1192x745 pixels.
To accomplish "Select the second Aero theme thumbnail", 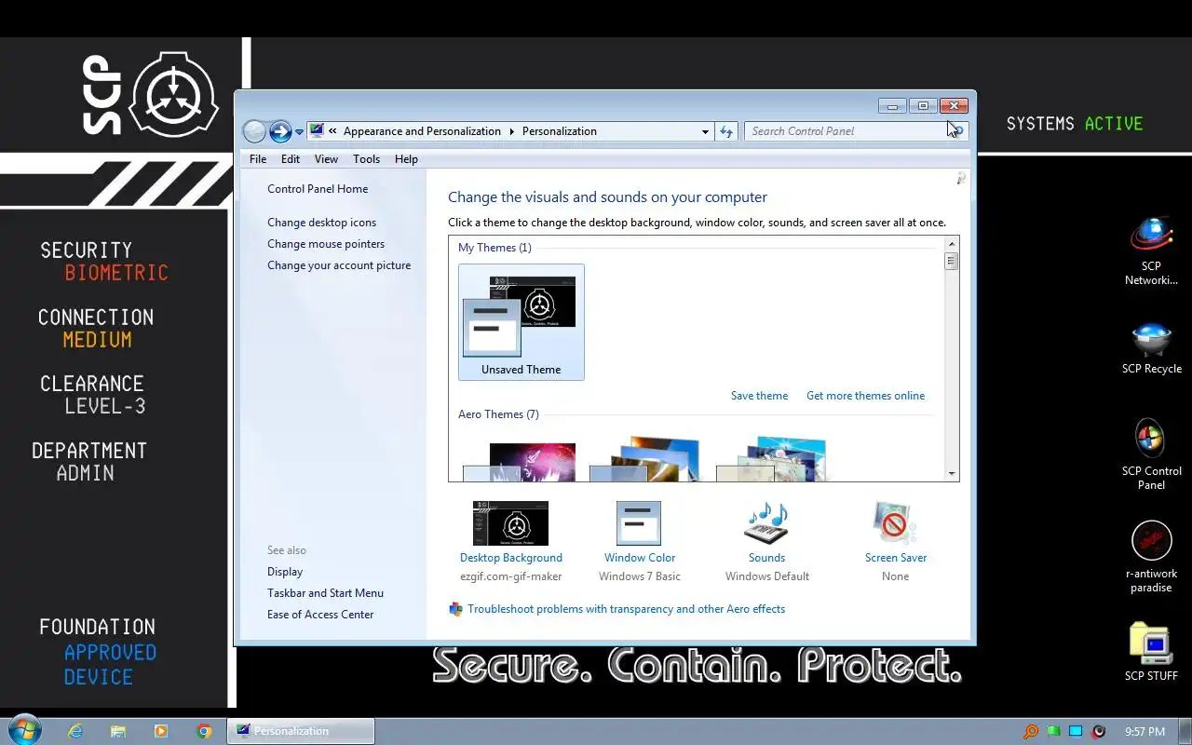I will click(644, 460).
